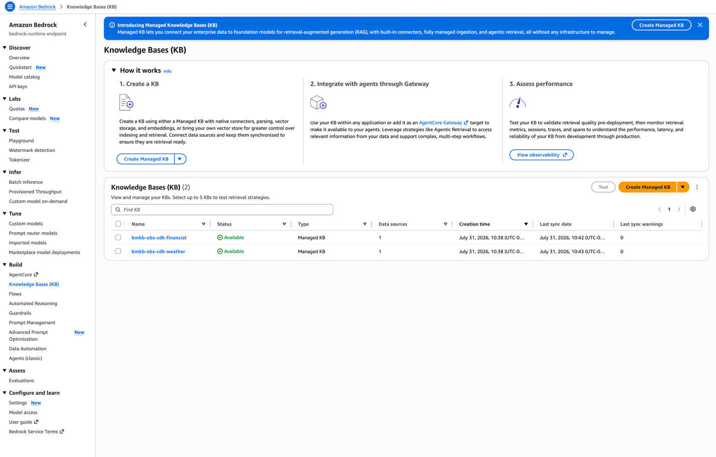Image resolution: width=716 pixels, height=457 pixels.
Task: Open Guardrails in the sidebar
Action: tap(20, 313)
